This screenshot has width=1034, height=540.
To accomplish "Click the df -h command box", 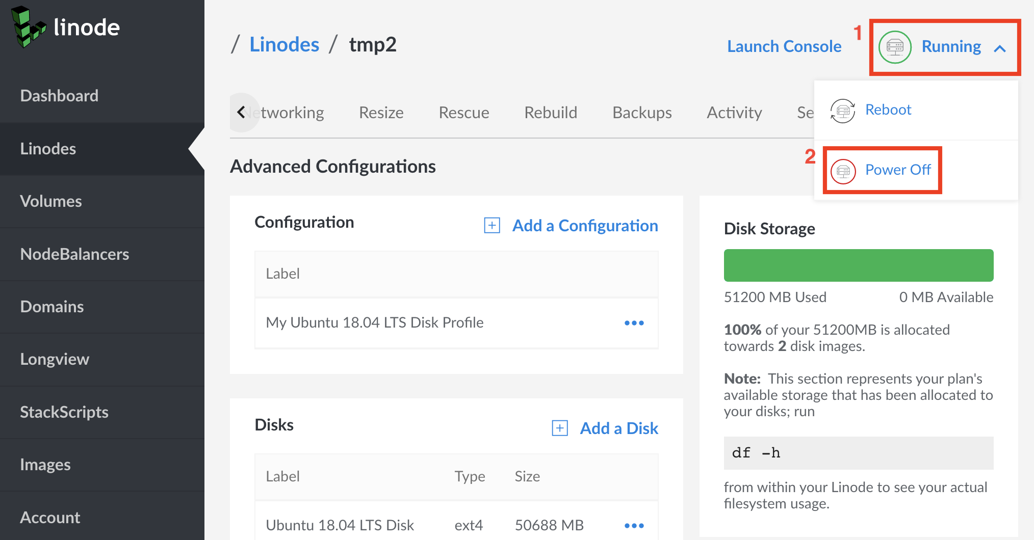I will point(859,453).
